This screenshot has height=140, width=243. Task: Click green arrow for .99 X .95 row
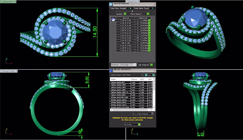(x=149, y=43)
